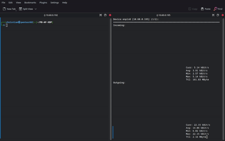Click the Copy toolbar button

pos(193,9)
